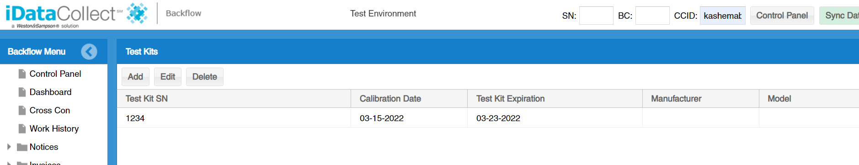Click the Delete button
859x165 pixels.
click(x=205, y=77)
